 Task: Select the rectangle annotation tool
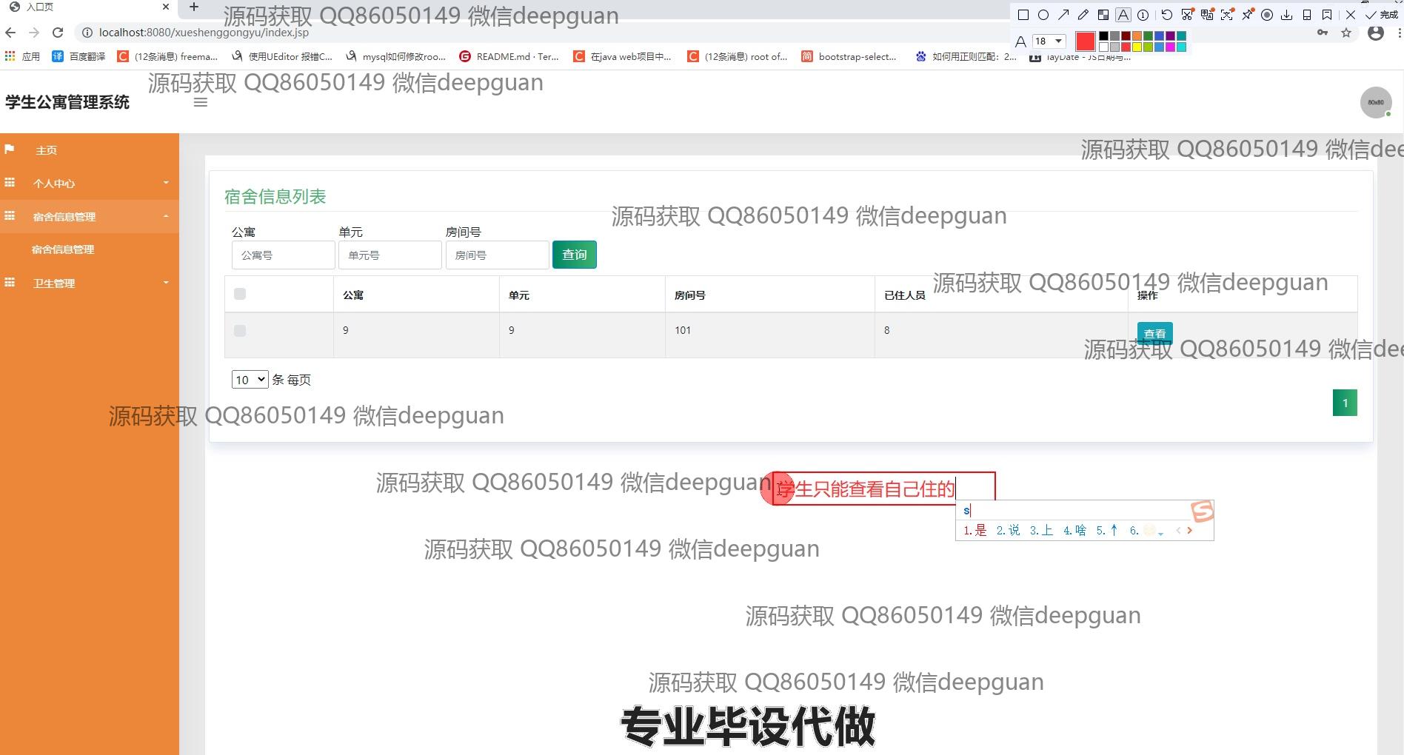click(1022, 15)
